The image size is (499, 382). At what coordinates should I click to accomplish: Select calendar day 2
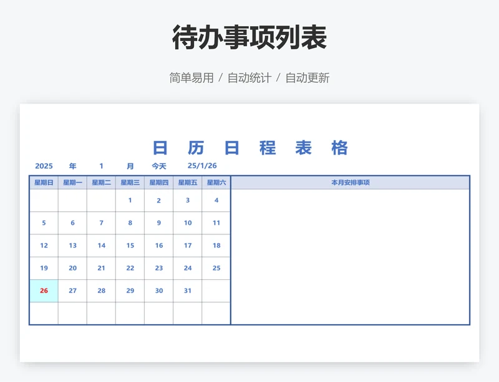[159, 201]
